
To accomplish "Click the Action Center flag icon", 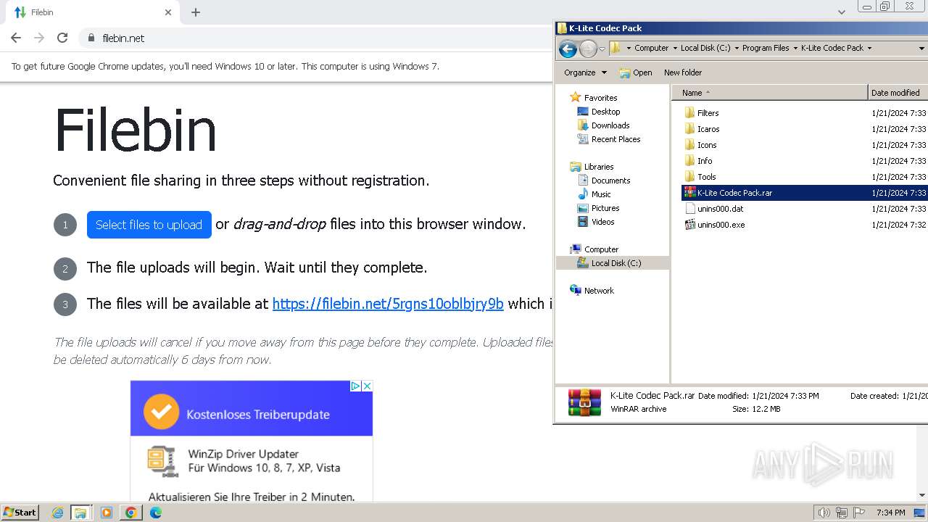I will [x=859, y=513].
